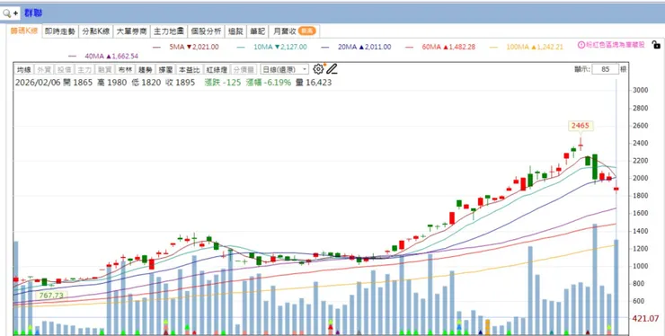The width and height of the screenshot is (665, 336).
Task: Click the 767.73 low price label
Action: [50, 296]
